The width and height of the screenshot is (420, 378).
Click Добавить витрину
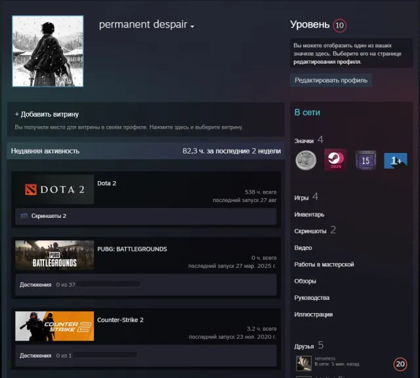[47, 114]
